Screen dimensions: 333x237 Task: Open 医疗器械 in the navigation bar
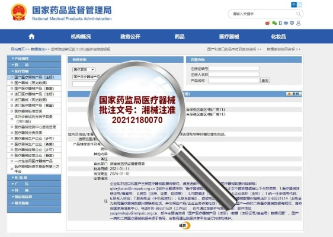229,37
